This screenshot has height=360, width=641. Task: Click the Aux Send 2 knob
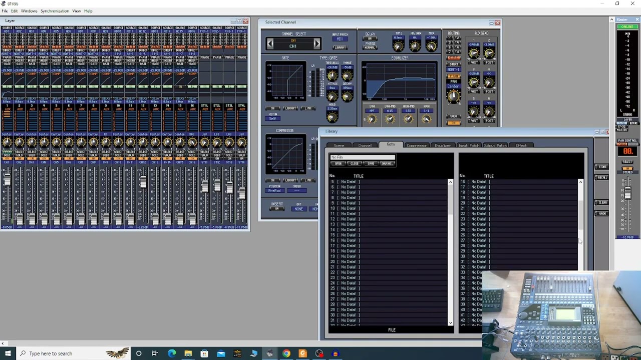click(489, 53)
